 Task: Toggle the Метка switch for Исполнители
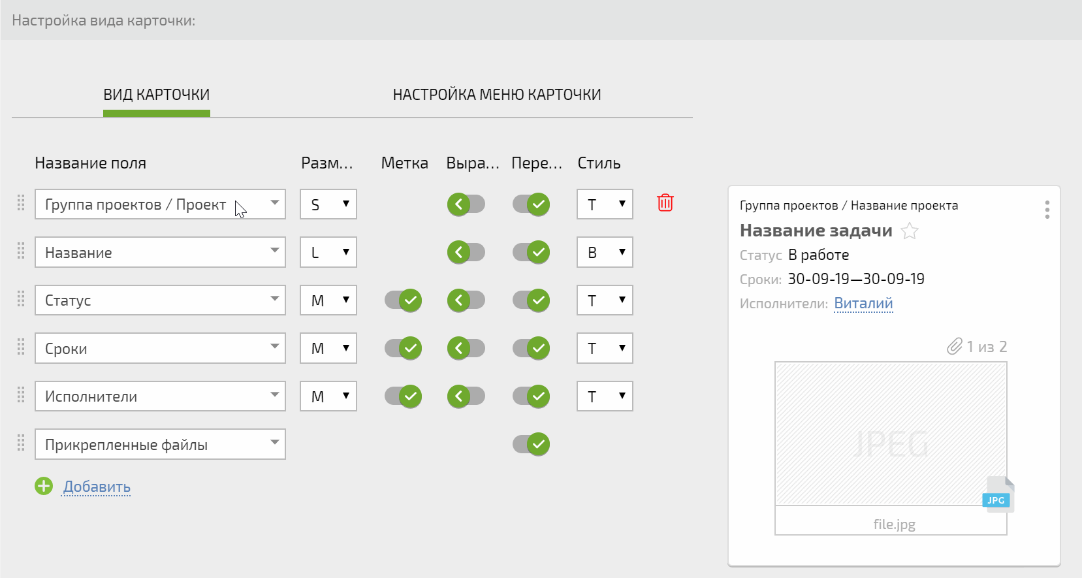[403, 396]
